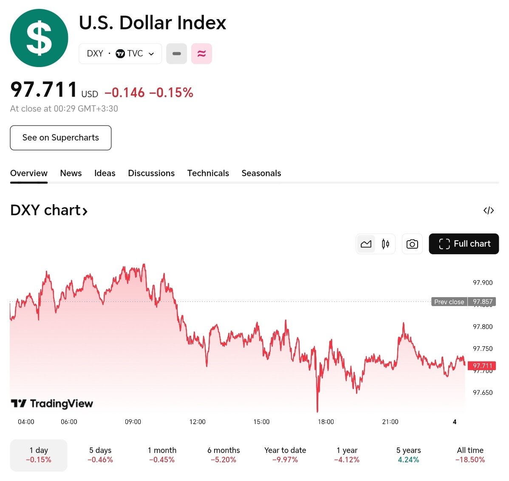Open the Full chart button
509x481 pixels.
(x=464, y=244)
